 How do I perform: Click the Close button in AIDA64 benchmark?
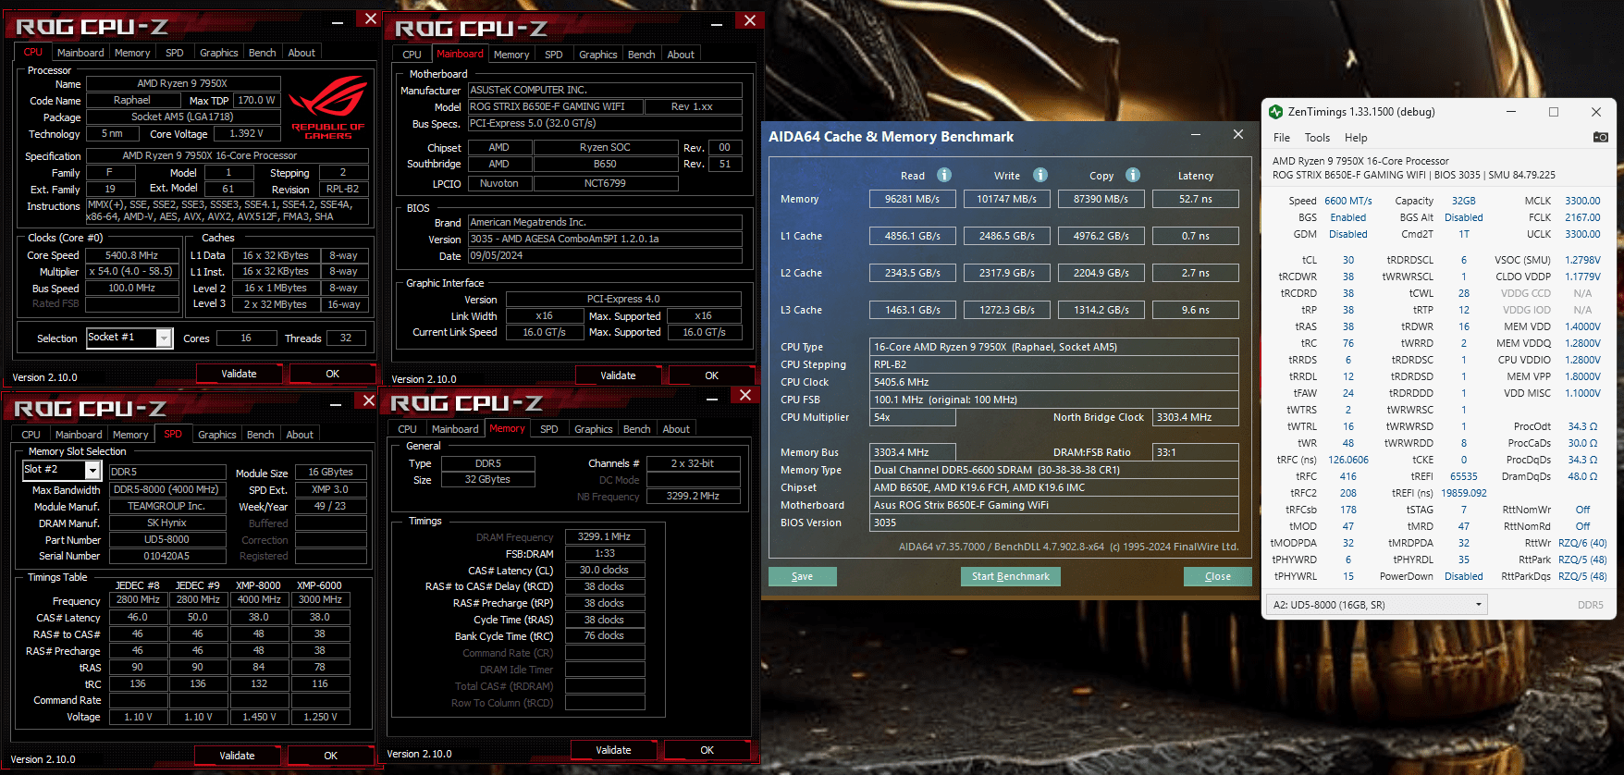1218,576
